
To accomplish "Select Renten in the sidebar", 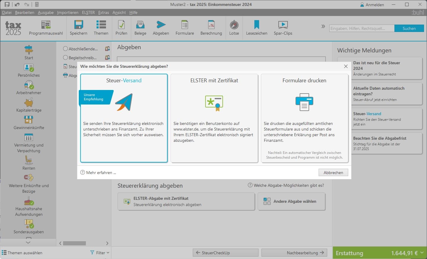I will click(29, 163).
